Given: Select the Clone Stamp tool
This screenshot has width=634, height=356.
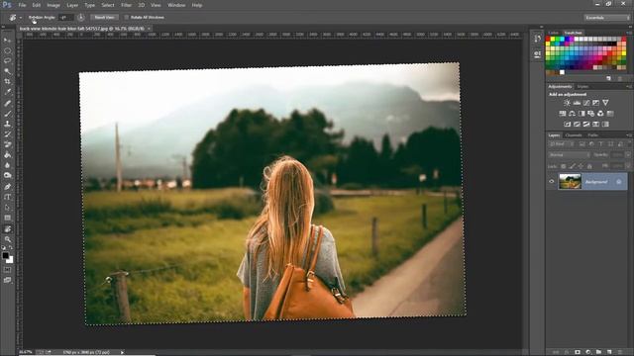Looking at the screenshot, I should (x=7, y=124).
